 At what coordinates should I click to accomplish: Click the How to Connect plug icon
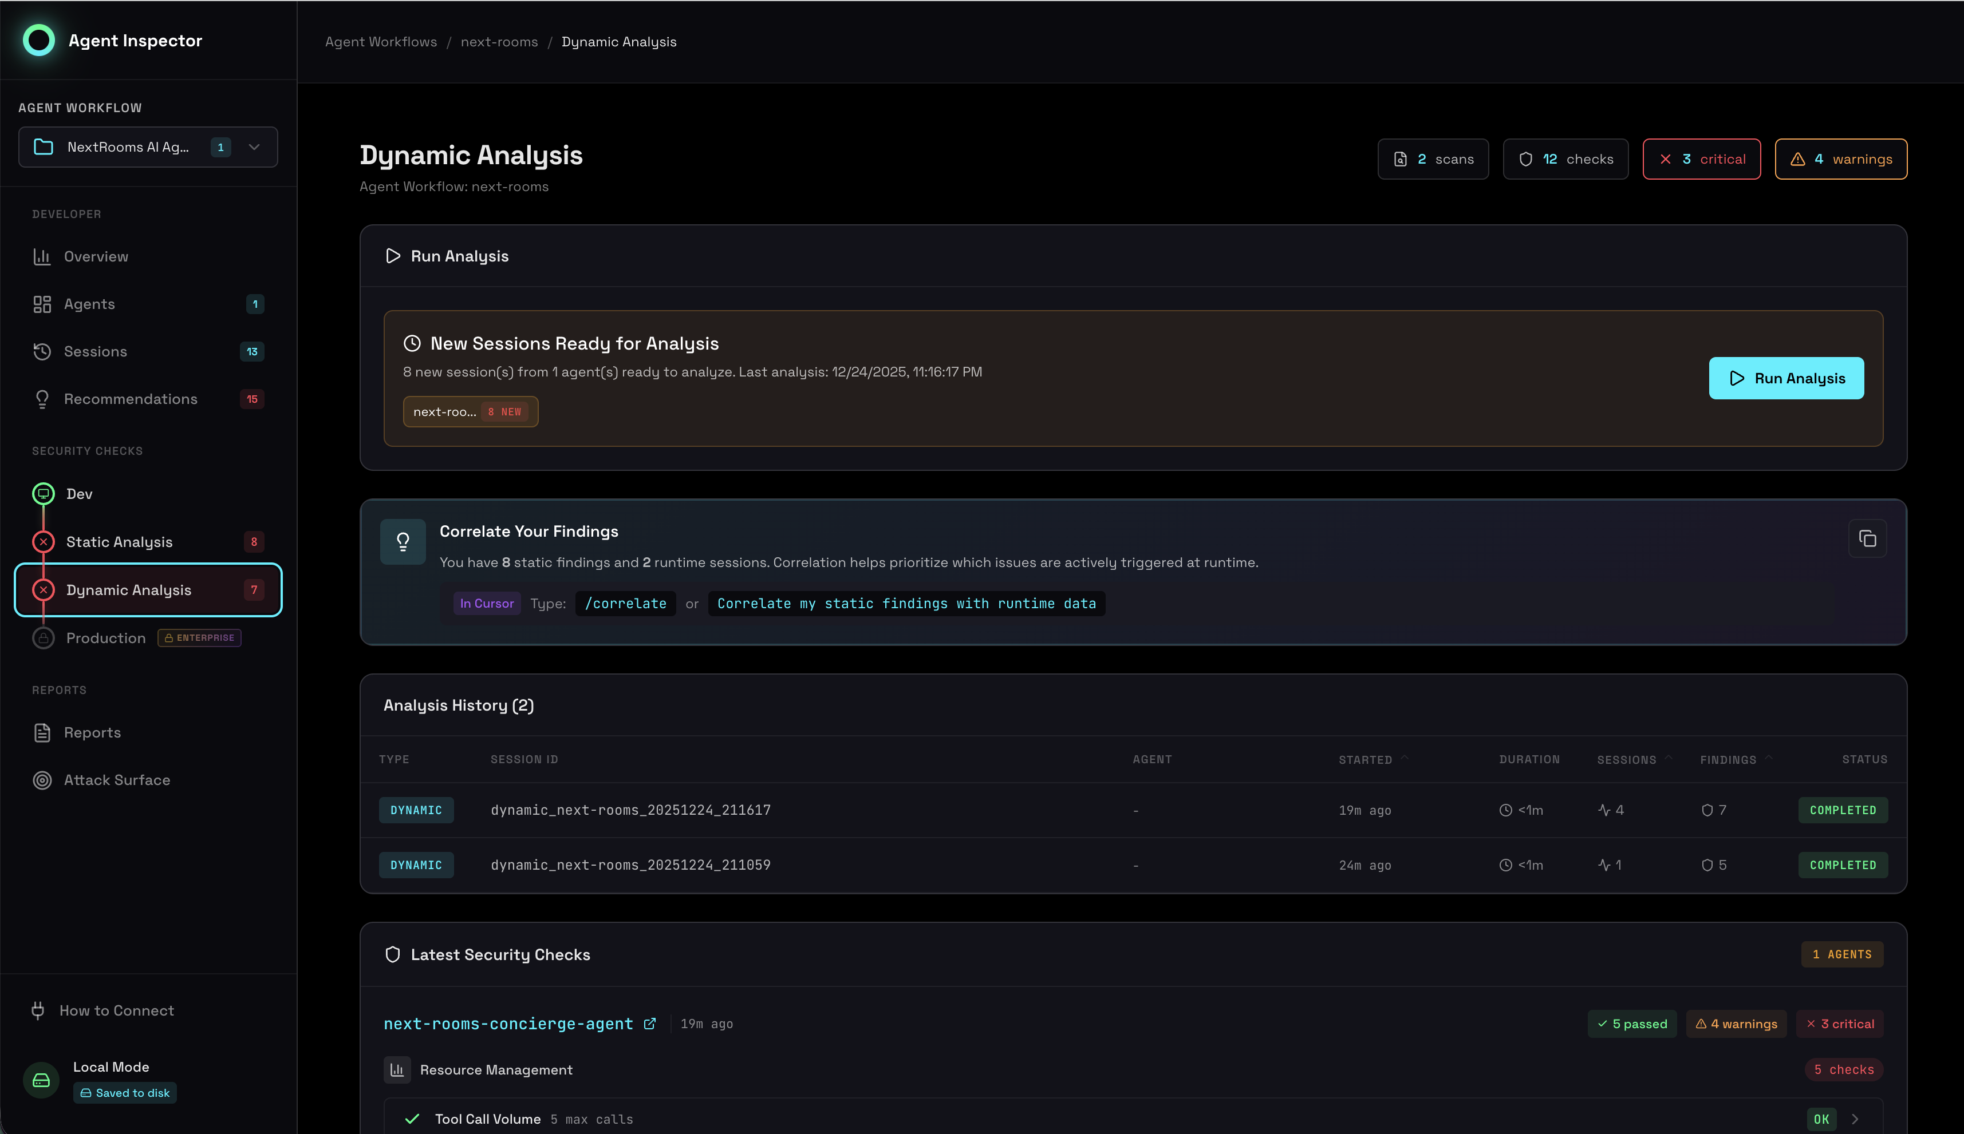pos(37,1010)
